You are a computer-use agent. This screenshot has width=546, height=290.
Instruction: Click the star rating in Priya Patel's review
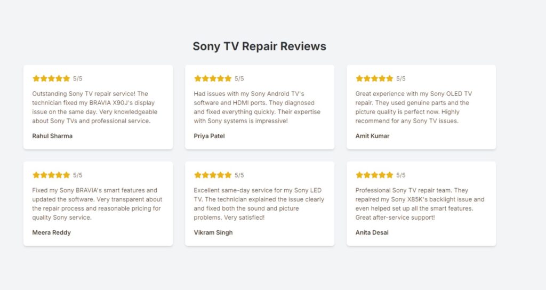[213, 78]
